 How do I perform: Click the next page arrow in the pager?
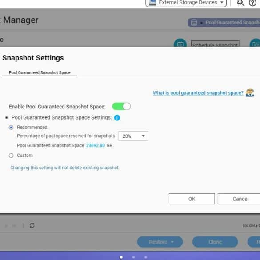(x=6, y=226)
